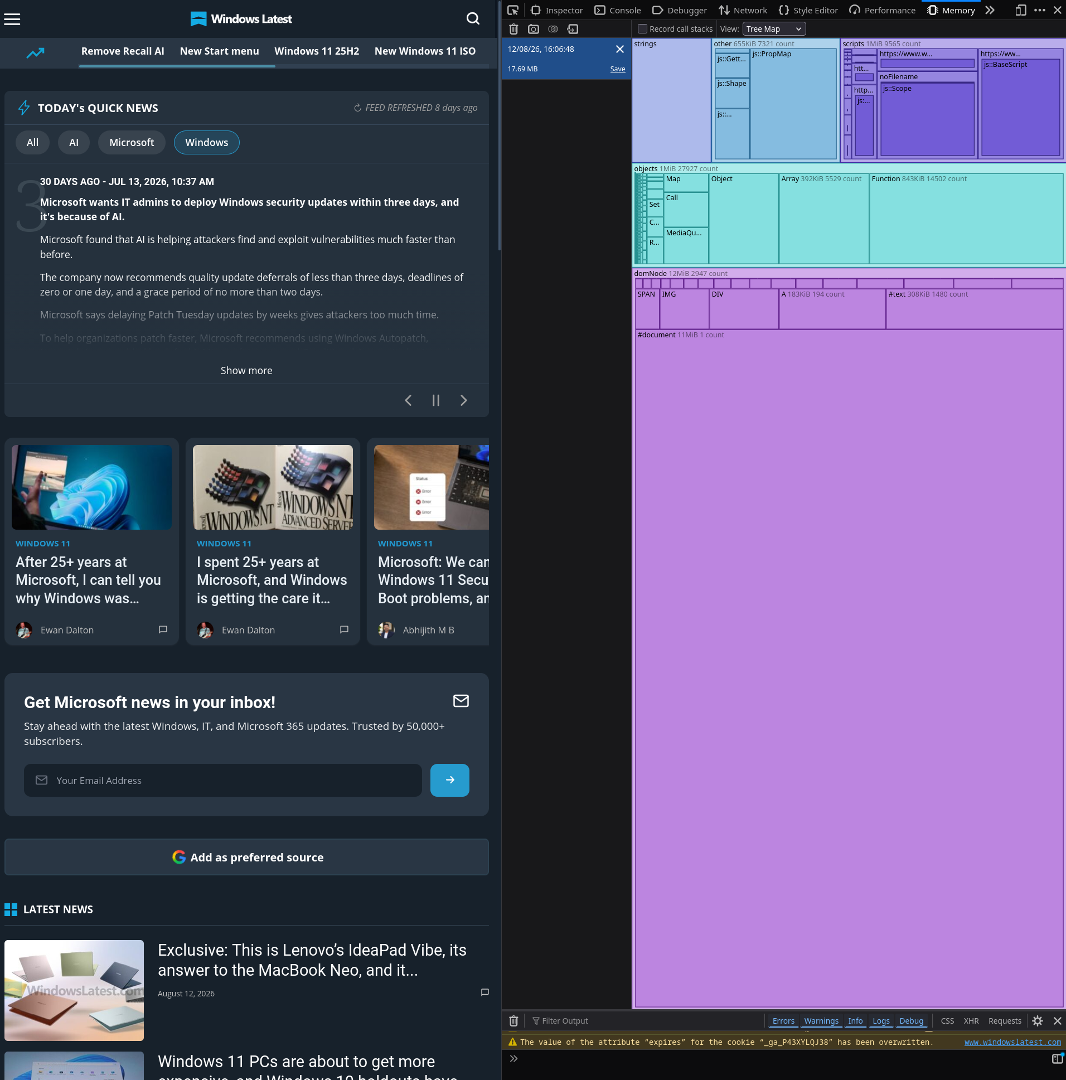1066x1080 pixels.
Task: Open the Windows 11 25H2 link
Action: (x=316, y=51)
